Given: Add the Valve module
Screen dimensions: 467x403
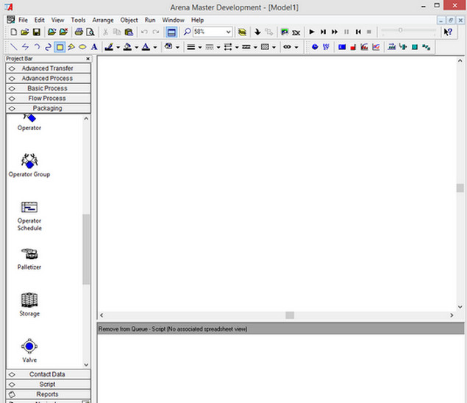Looking at the screenshot, I should point(29,351).
